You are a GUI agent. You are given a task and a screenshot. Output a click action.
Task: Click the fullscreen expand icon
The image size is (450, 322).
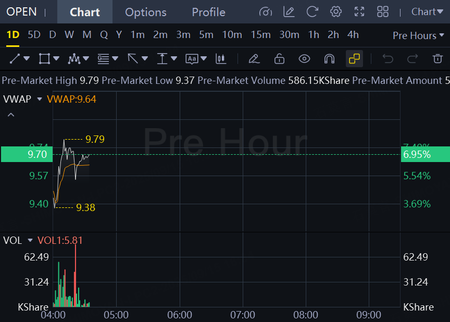[359, 12]
